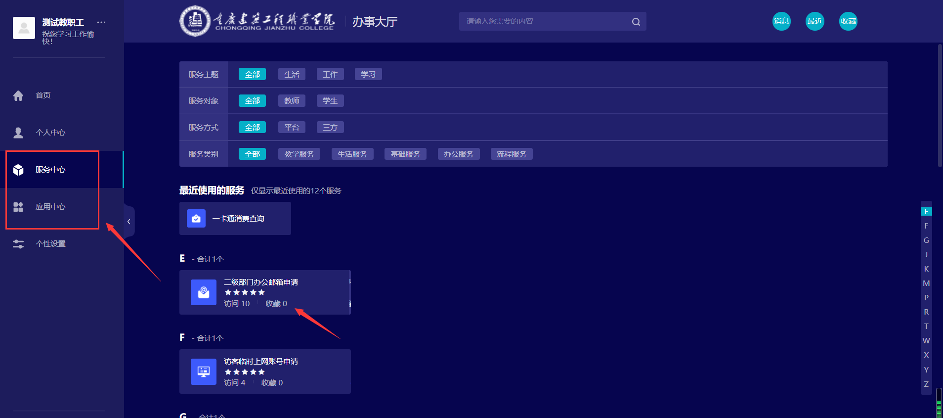The width and height of the screenshot is (943, 418).
Task: Open the home page icon in sidebar
Action: (18, 95)
